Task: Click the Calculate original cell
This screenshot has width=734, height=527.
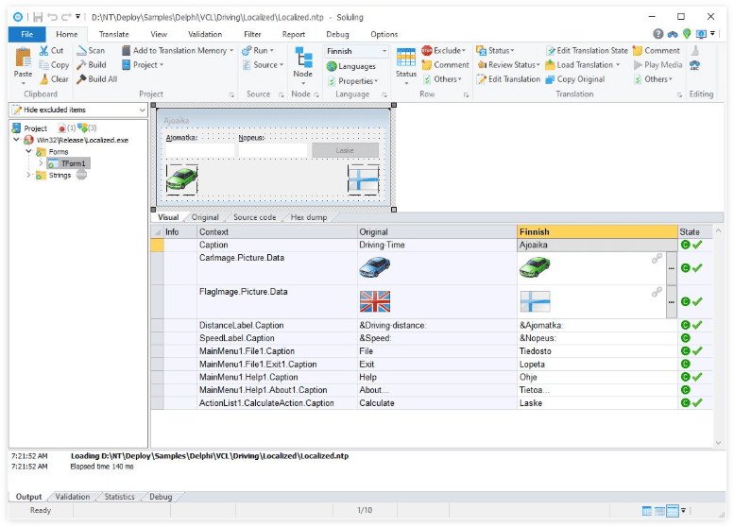Action: (x=436, y=403)
